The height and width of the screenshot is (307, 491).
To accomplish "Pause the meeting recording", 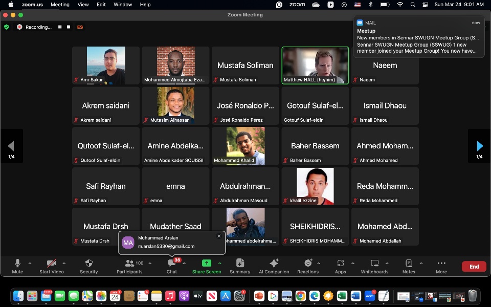I will [60, 27].
